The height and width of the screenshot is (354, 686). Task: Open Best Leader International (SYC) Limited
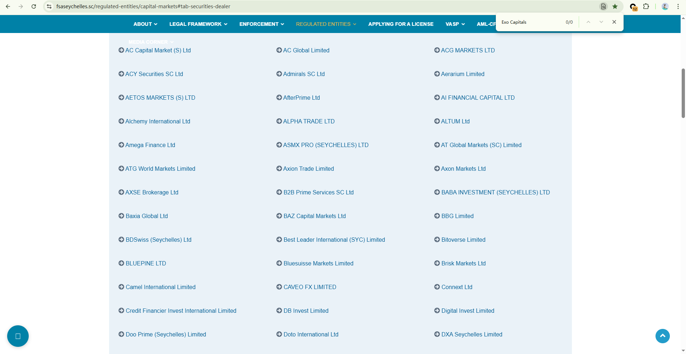coord(334,240)
